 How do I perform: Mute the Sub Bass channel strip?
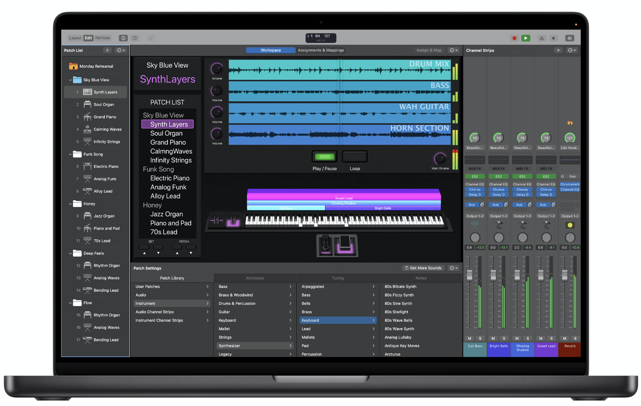point(469,338)
